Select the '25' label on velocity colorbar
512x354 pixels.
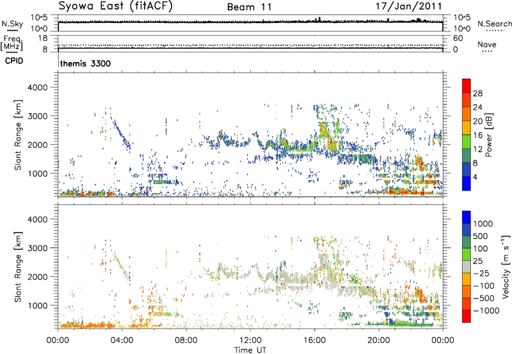point(478,261)
